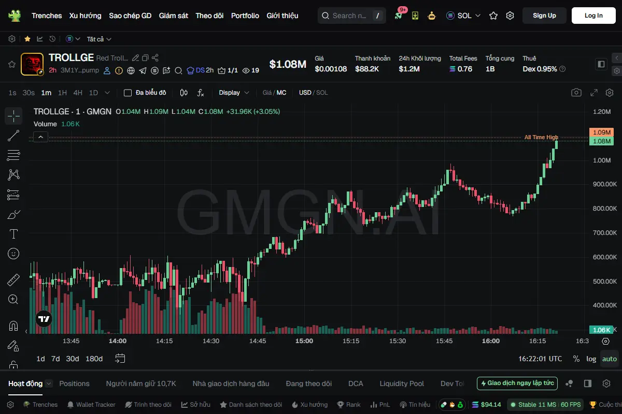This screenshot has width=622, height=414.
Task: Click the 16:22:01 UTC timezone label
Action: (540, 359)
